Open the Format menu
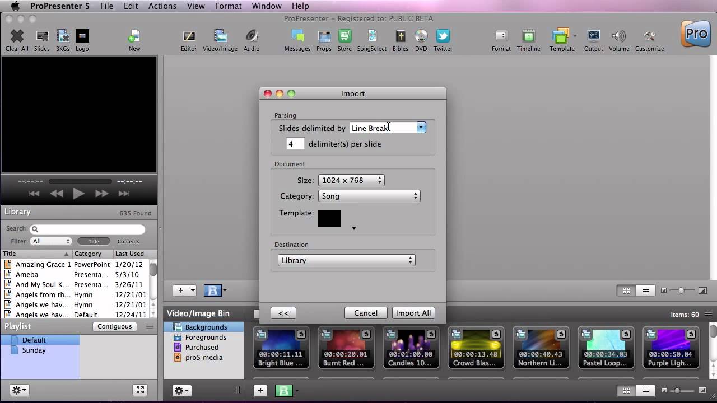Screen dimensions: 717x403 click(x=229, y=6)
